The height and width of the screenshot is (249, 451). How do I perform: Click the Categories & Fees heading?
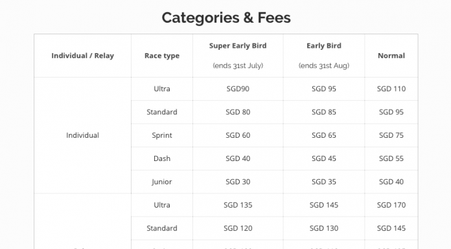(226, 18)
